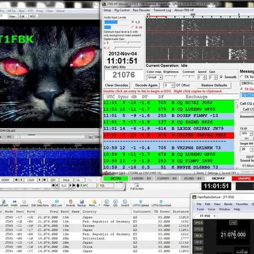Viewport: 254px width, 254px height.
Task: Open the Raw Decoder menu
Action: point(141,10)
